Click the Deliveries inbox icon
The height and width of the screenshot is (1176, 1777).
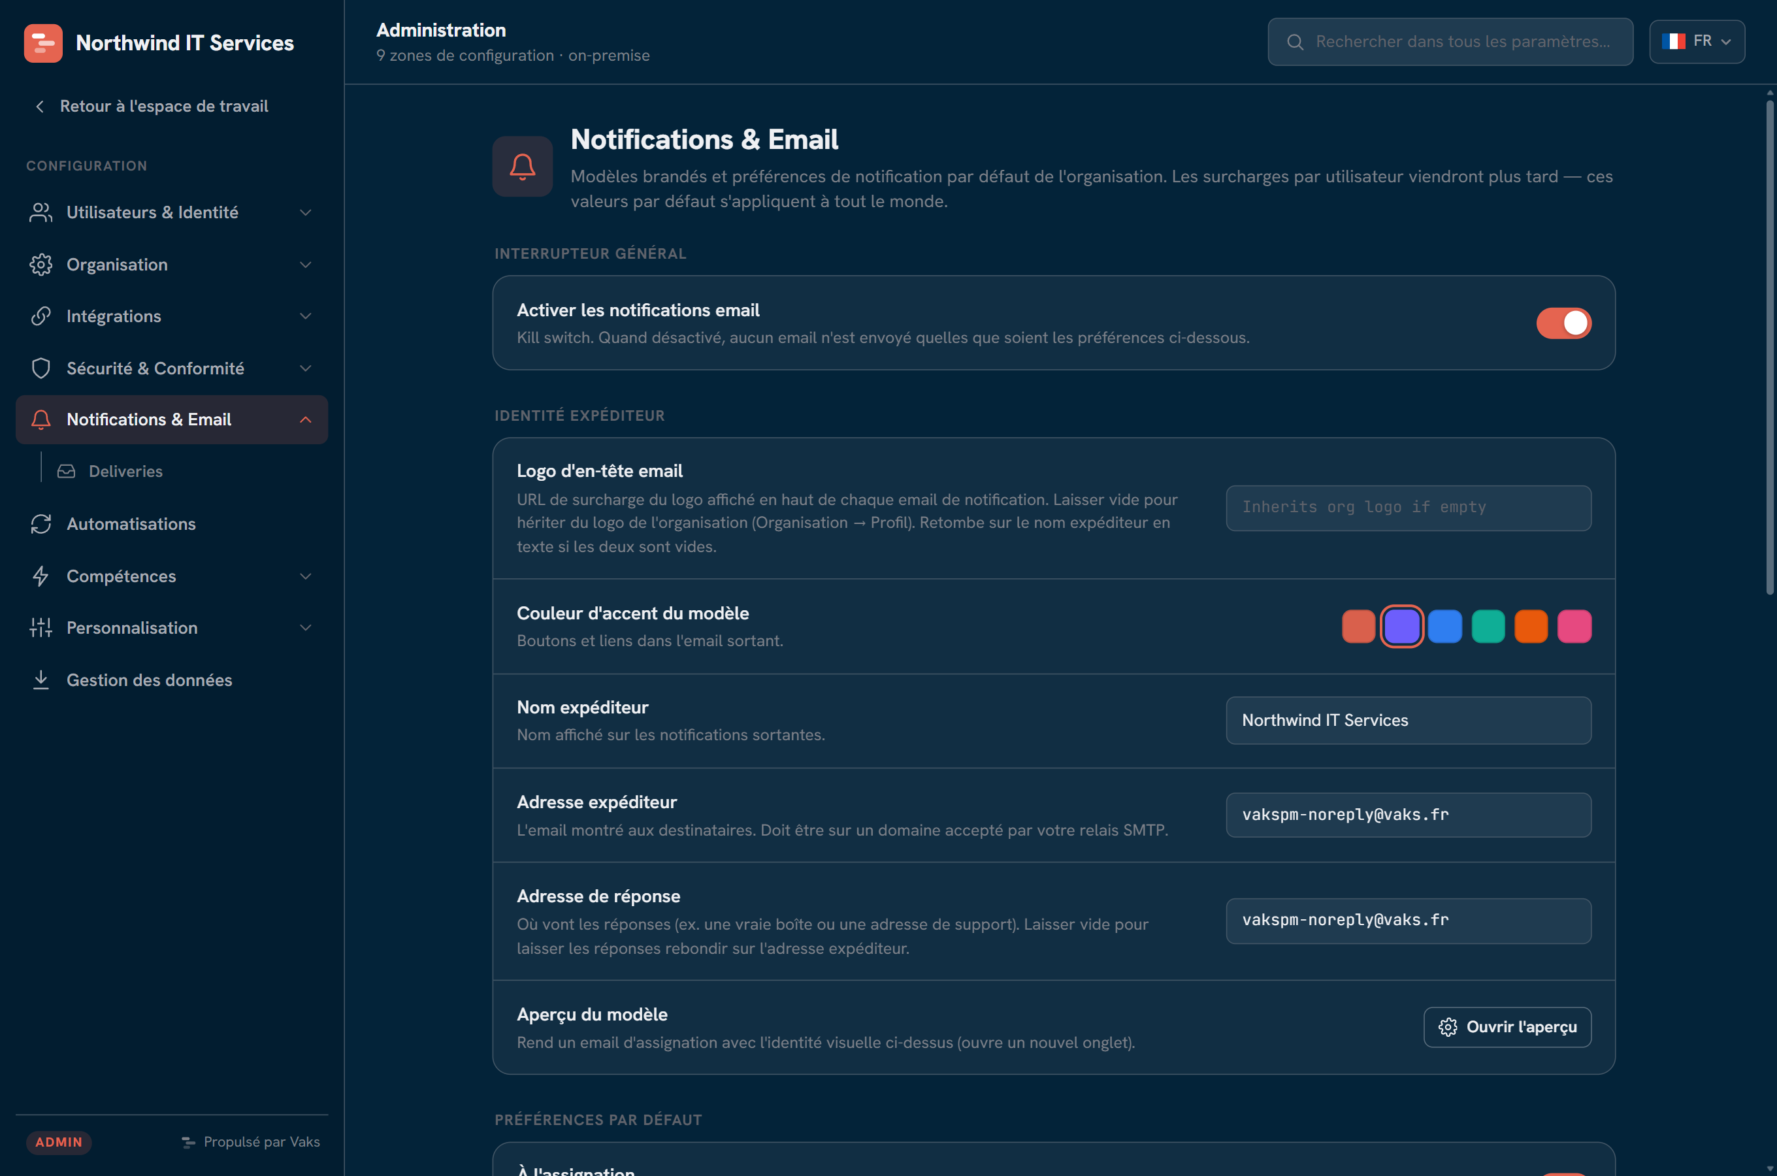tap(67, 471)
